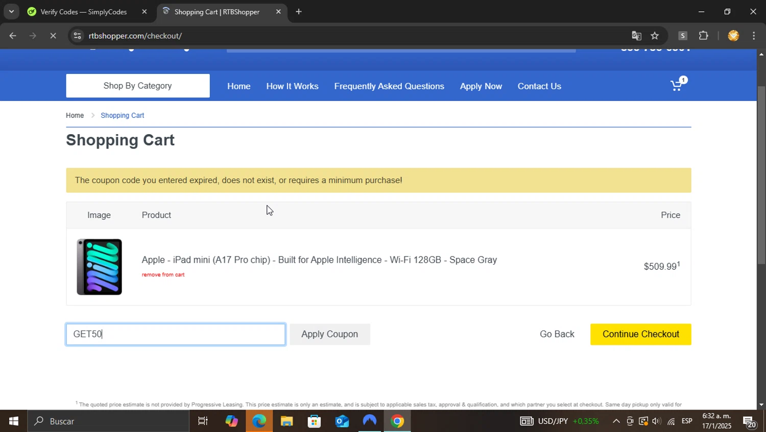The height and width of the screenshot is (432, 766).
Task: Open Microsoft Edge from the taskbar
Action: point(259,421)
